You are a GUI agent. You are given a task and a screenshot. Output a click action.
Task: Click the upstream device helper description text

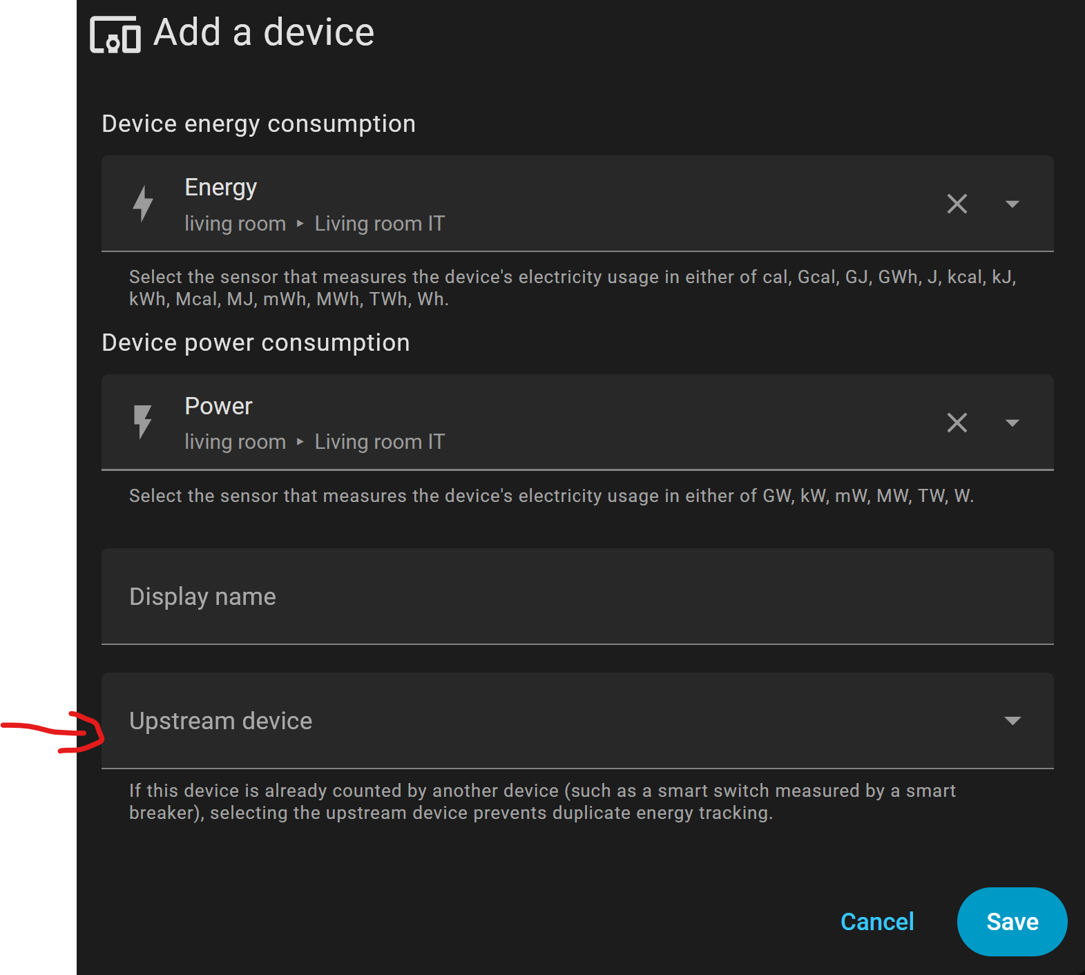tap(541, 802)
